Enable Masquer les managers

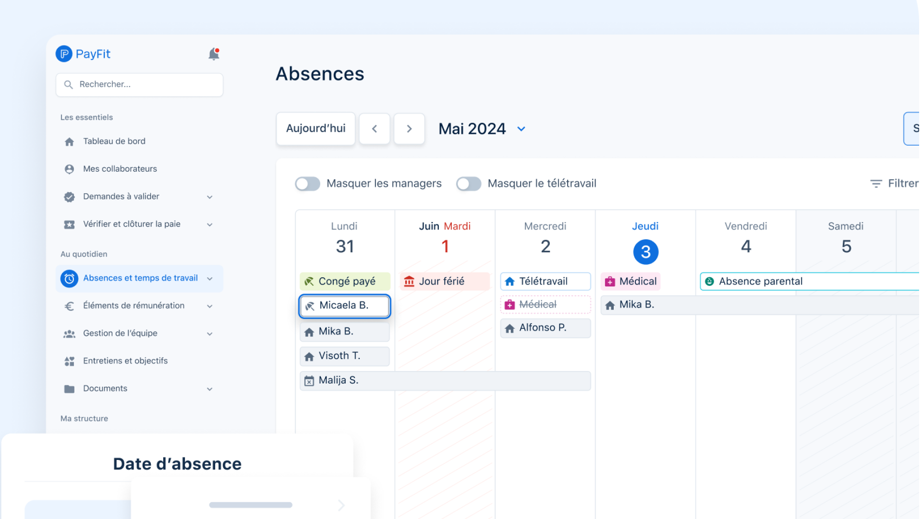click(x=307, y=184)
